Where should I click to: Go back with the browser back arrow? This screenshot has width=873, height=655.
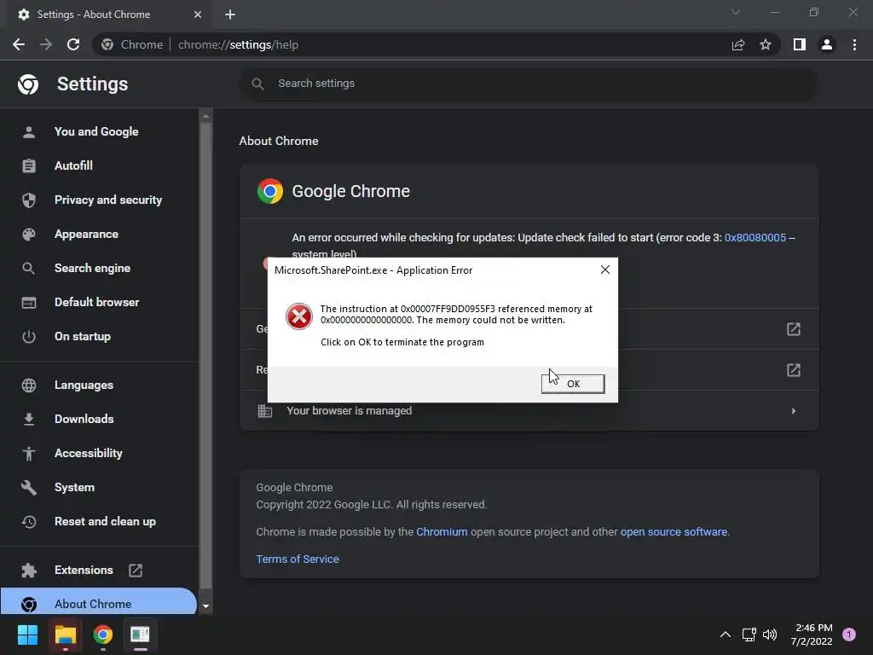pyautogui.click(x=19, y=44)
